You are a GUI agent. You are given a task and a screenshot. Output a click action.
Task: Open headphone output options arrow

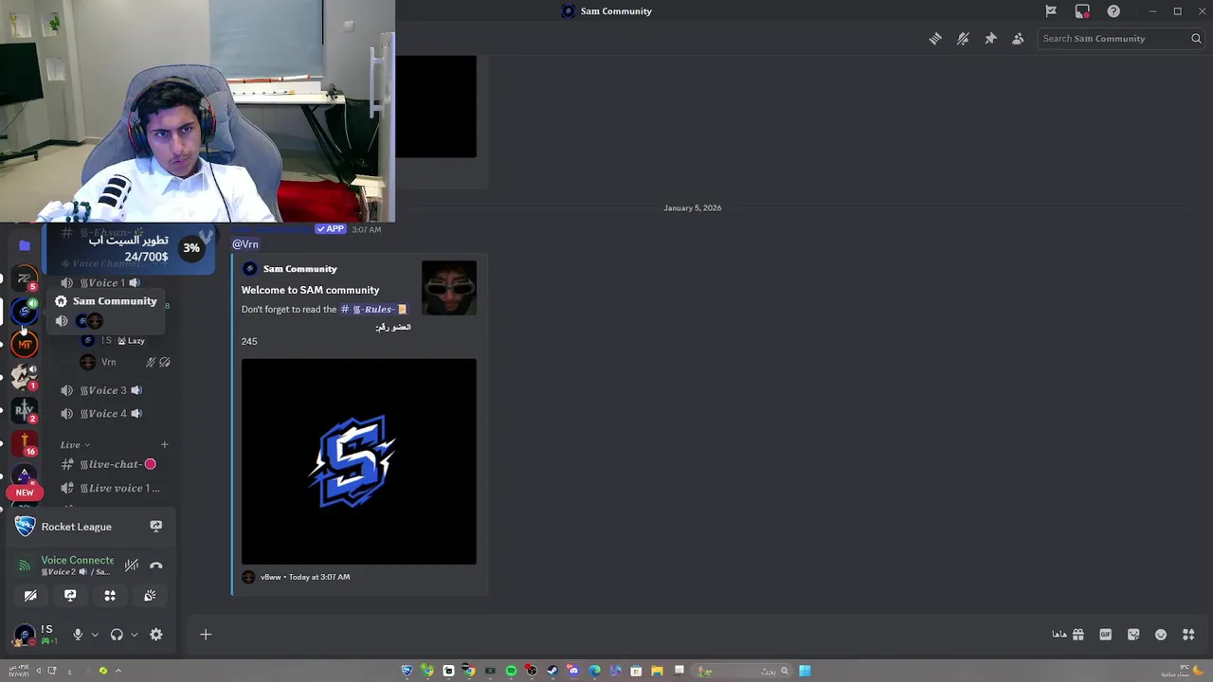click(x=135, y=635)
